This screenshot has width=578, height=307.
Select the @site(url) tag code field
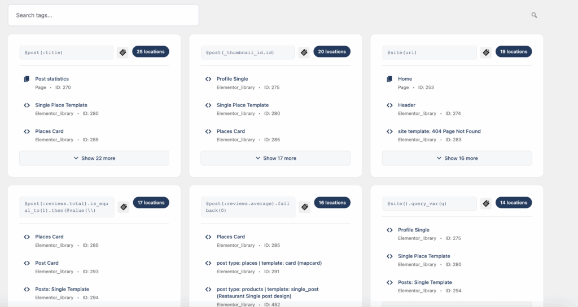(x=429, y=52)
